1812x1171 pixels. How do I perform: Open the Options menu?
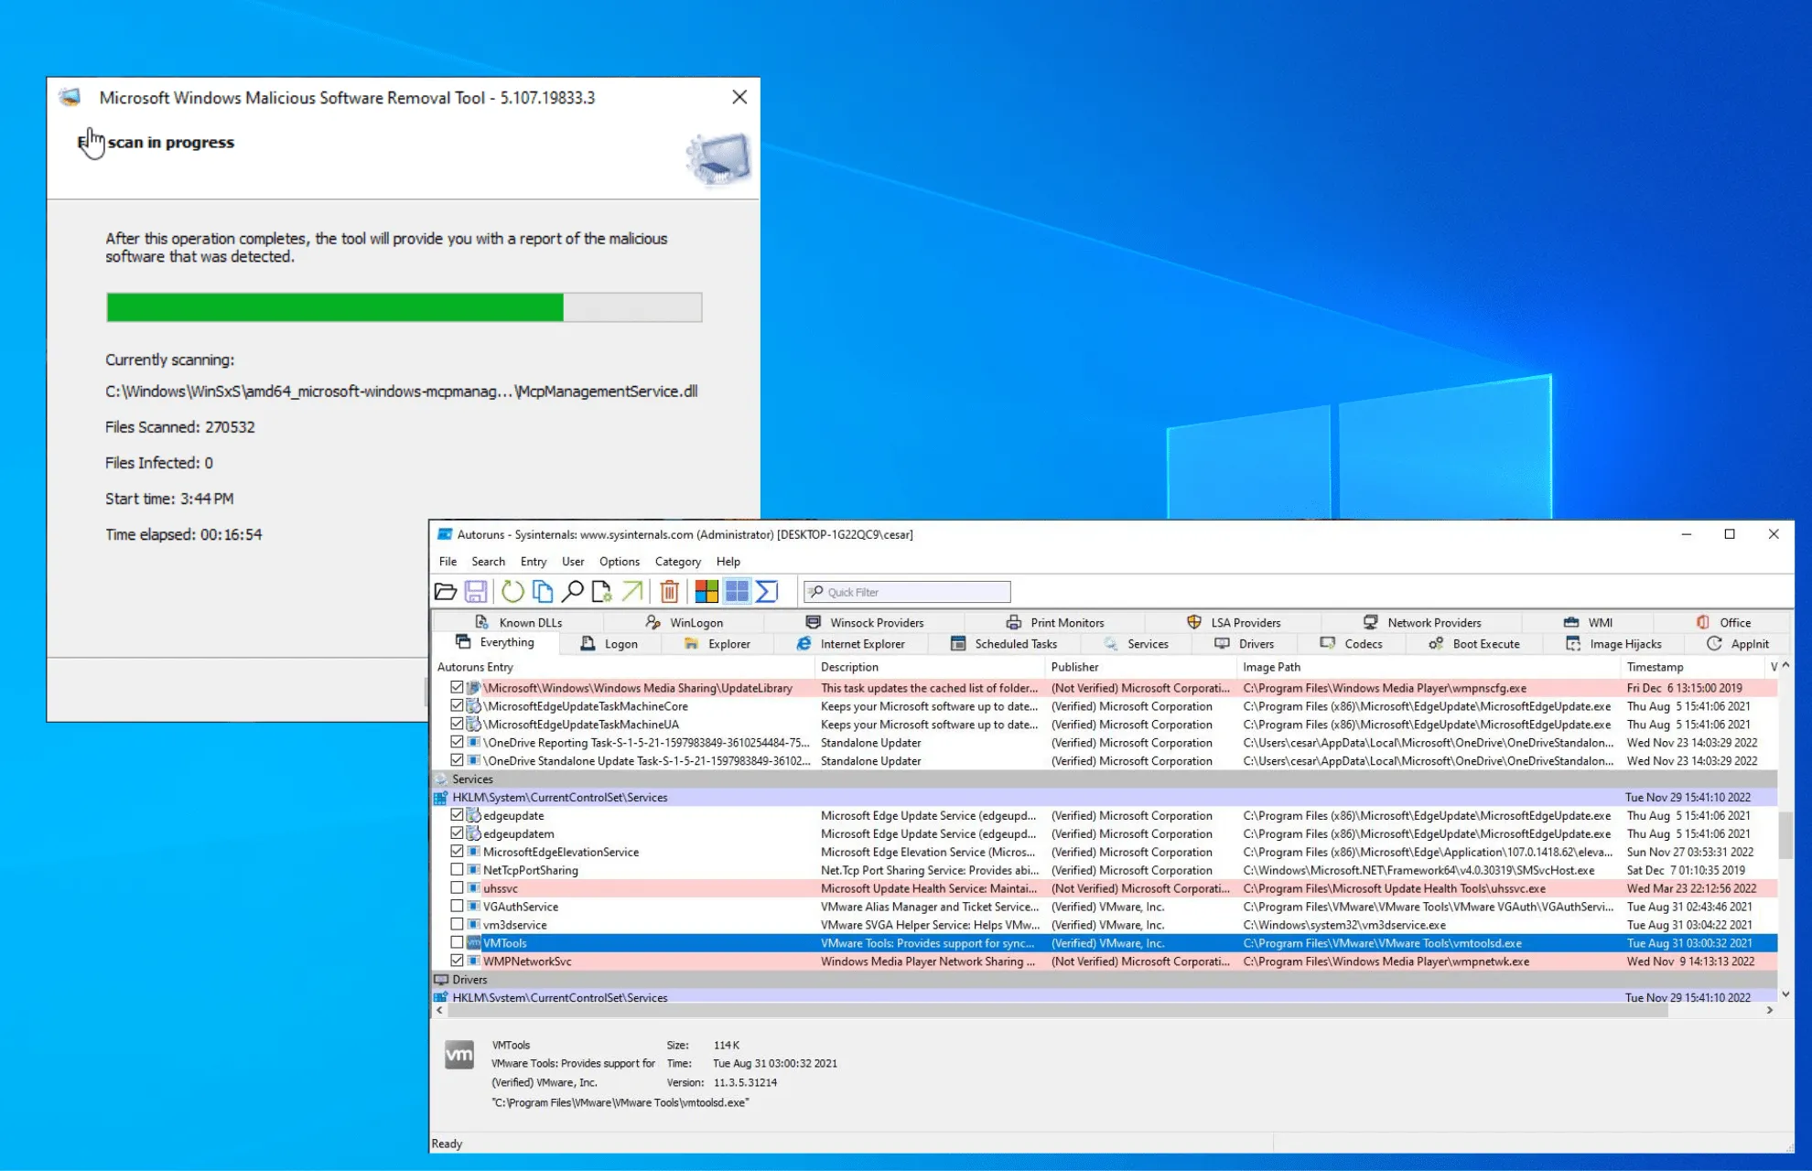[620, 562]
